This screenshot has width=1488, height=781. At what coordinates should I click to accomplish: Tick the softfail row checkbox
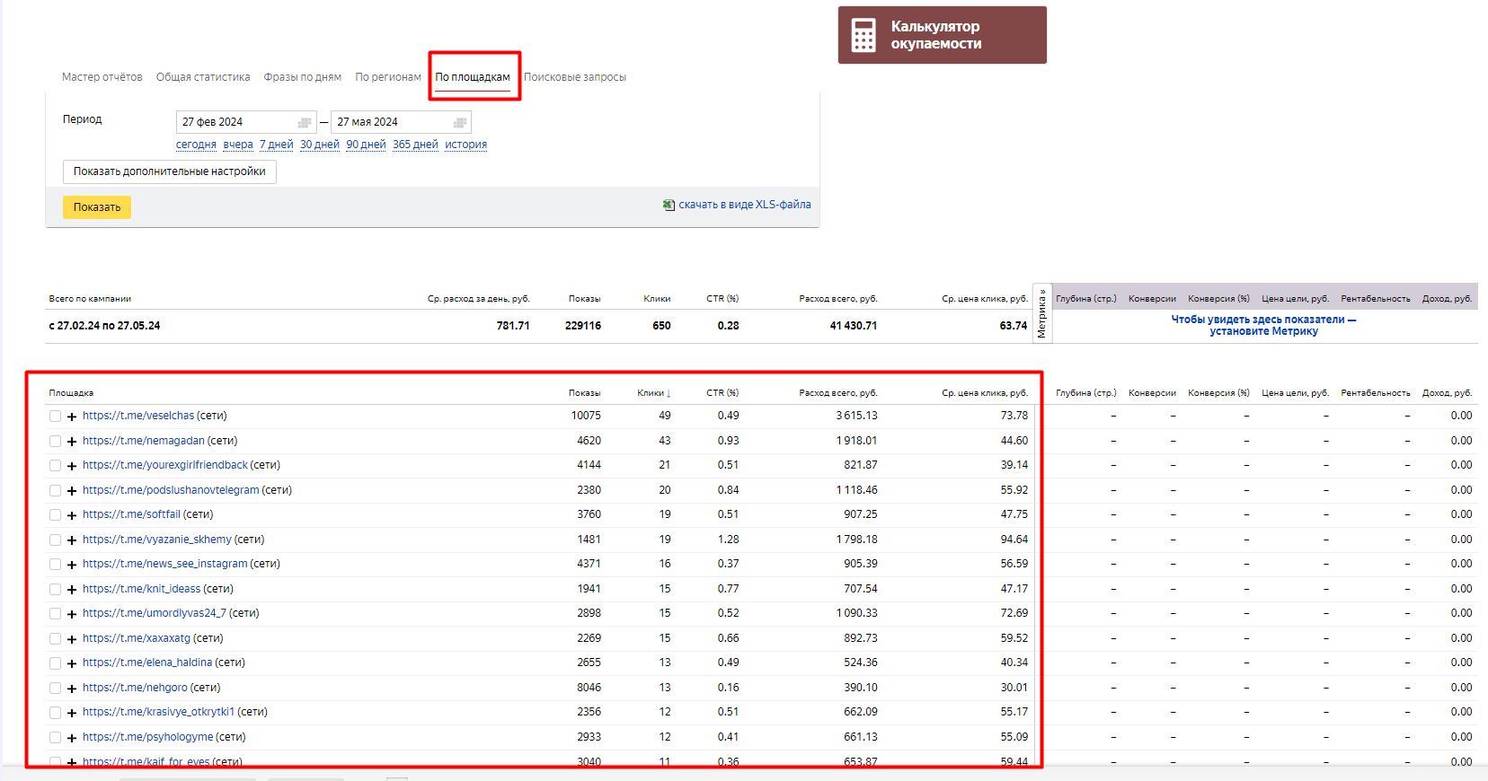(56, 515)
